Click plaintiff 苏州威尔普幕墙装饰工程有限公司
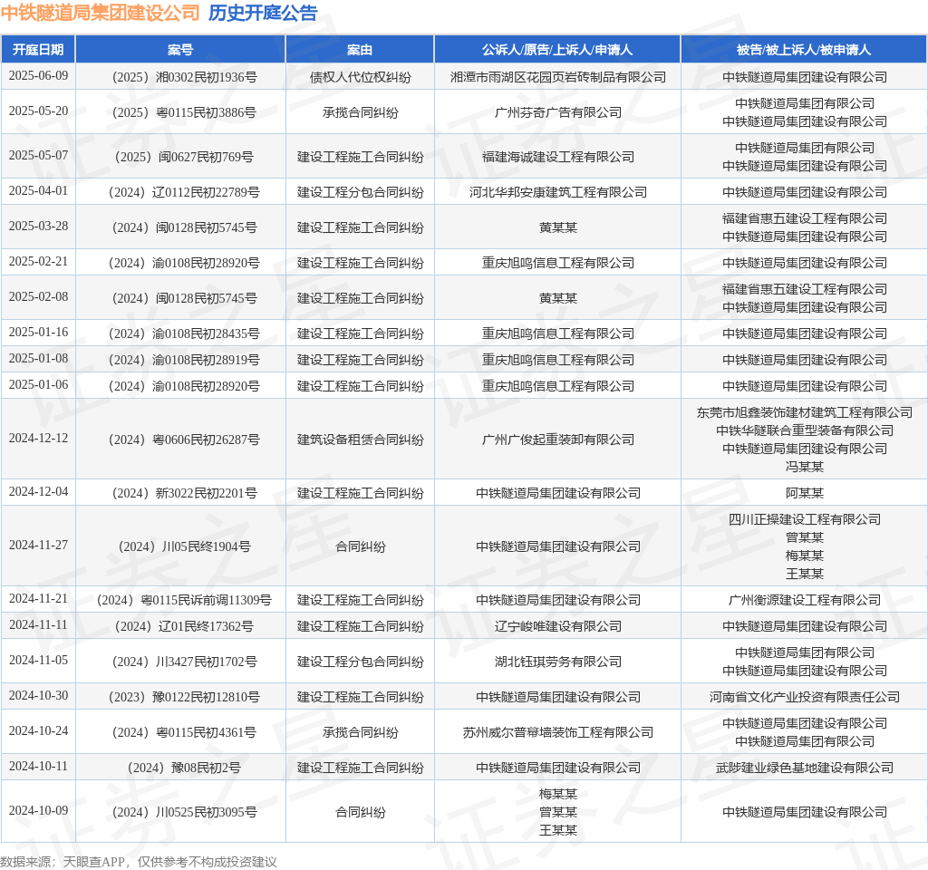The height and width of the screenshot is (870, 928). (557, 732)
